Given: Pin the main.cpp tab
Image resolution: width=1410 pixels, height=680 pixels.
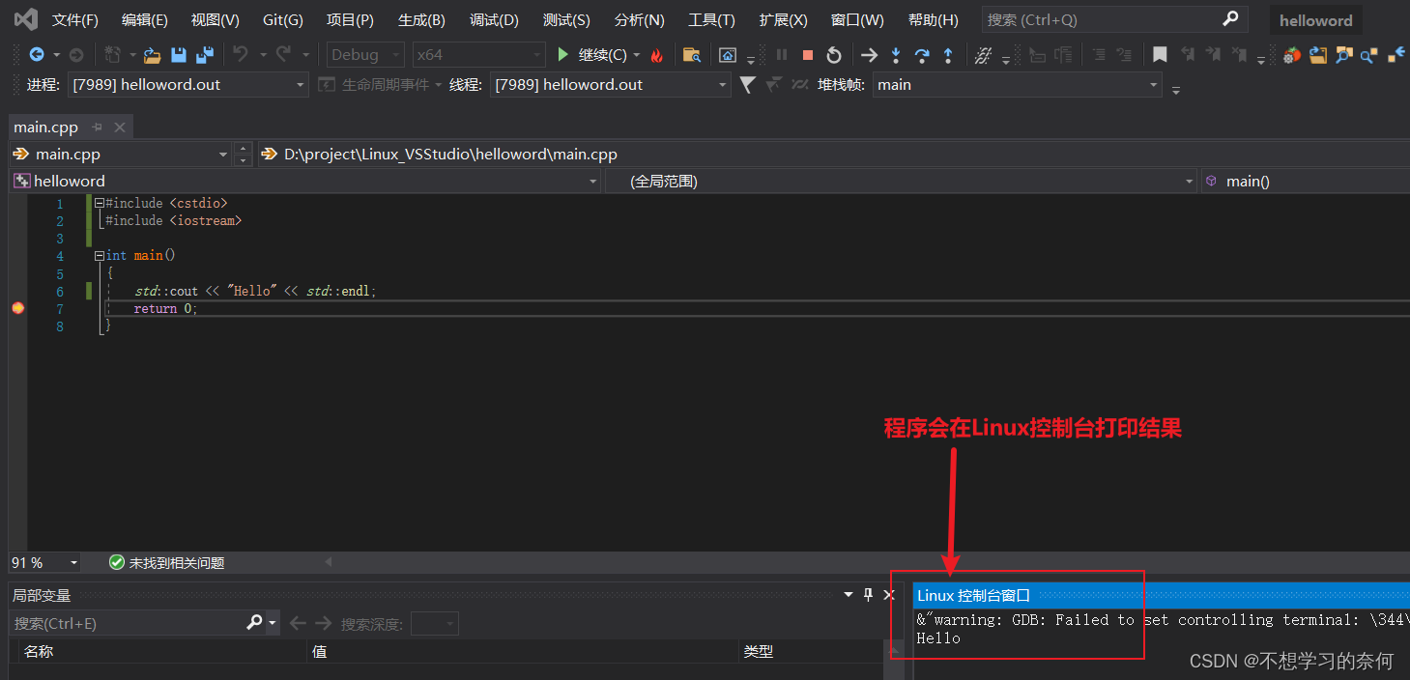Looking at the screenshot, I should [x=98, y=127].
